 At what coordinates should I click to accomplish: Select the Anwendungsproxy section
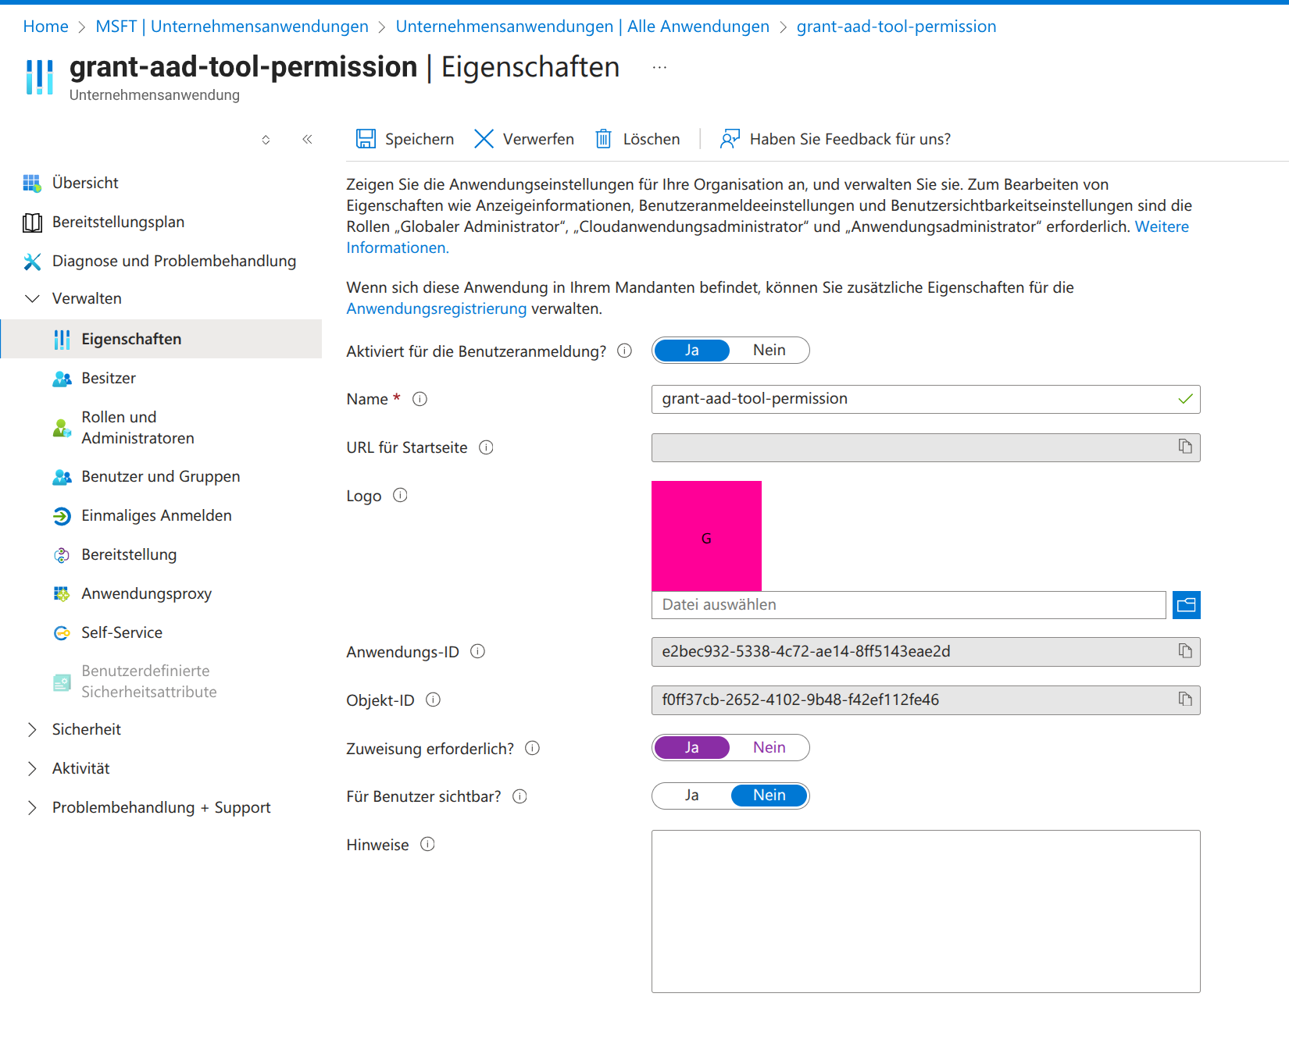click(146, 593)
